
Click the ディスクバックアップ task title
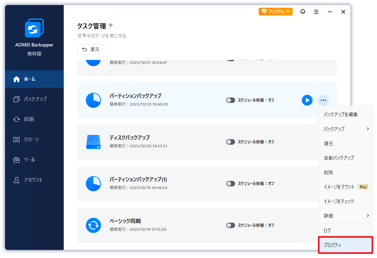129,138
